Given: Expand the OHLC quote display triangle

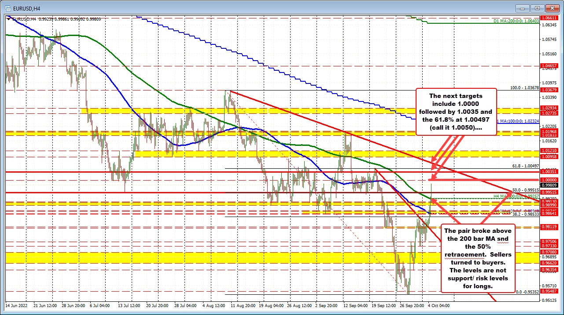Looking at the screenshot, I should tap(8, 19).
